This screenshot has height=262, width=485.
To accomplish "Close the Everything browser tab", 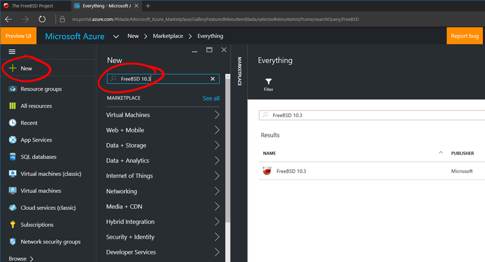I will pos(136,6).
